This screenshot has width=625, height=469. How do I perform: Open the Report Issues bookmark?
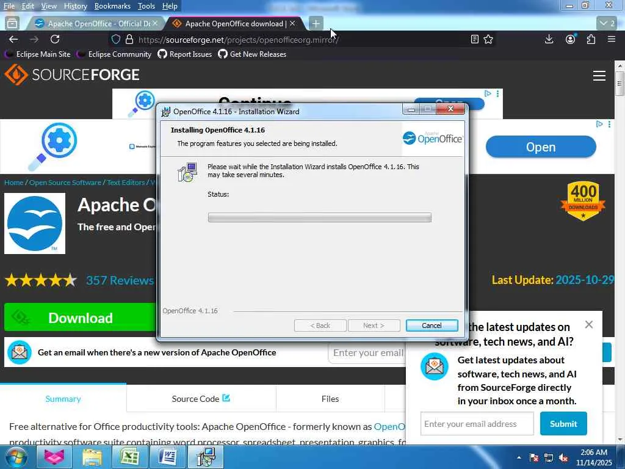pos(185,54)
